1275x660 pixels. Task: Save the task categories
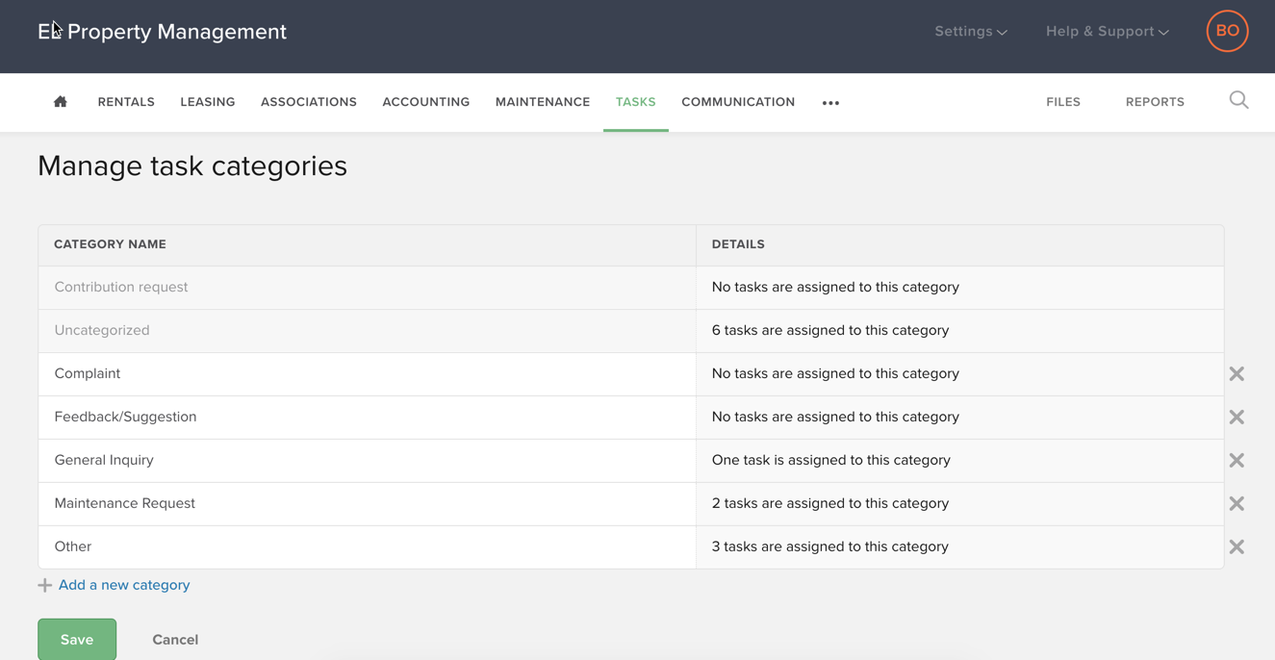pos(76,639)
